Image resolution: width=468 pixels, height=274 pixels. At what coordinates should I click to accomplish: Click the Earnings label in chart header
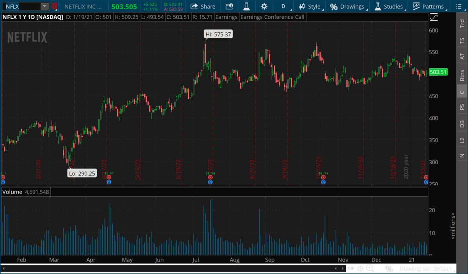(x=226, y=17)
